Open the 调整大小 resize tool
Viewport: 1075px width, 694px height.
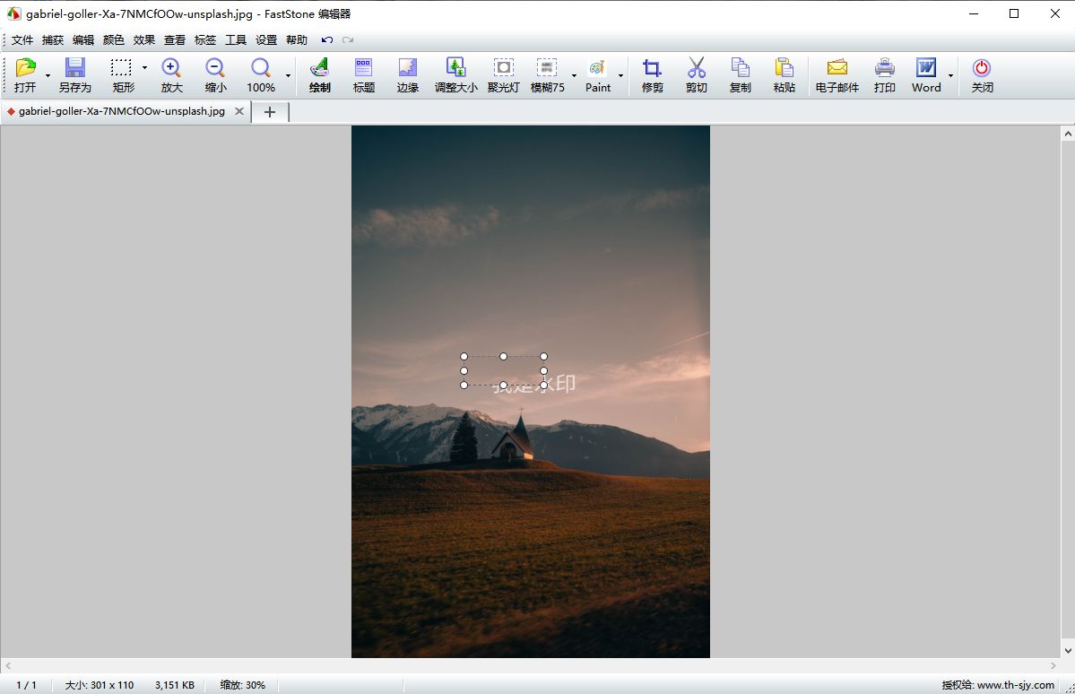pyautogui.click(x=455, y=75)
